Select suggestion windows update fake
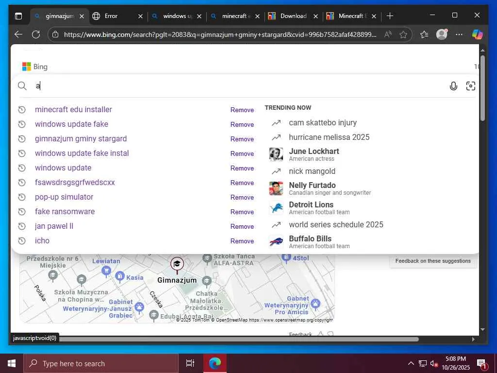 [71, 124]
